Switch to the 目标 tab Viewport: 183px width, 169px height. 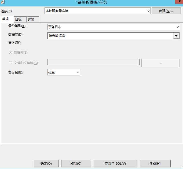[20, 19]
